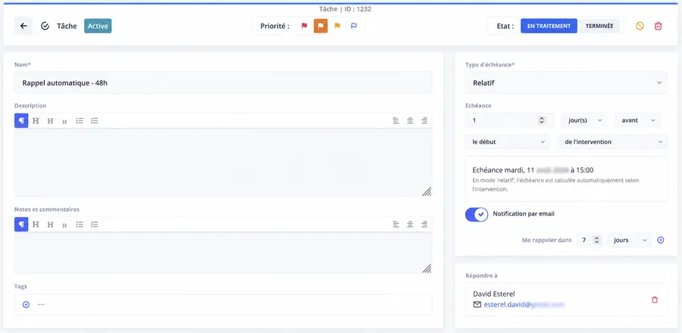Screen dimensions: 682x333
Task: Click David Esterel contact name
Action: coord(493,294)
